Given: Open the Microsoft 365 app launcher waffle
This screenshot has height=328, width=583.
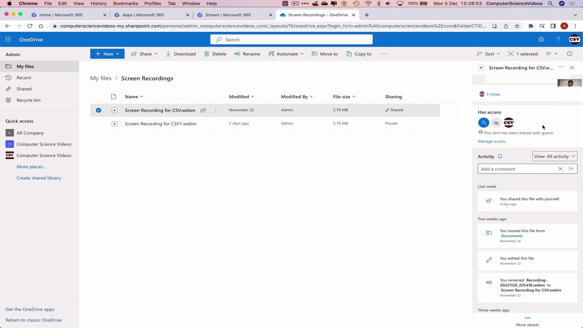Looking at the screenshot, I should point(8,40).
